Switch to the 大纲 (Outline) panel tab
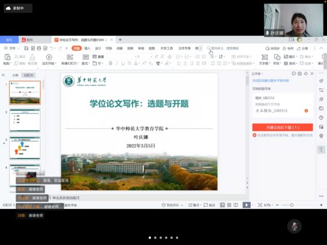Image resolution: width=327 pixels, height=245 pixels. 15,75
